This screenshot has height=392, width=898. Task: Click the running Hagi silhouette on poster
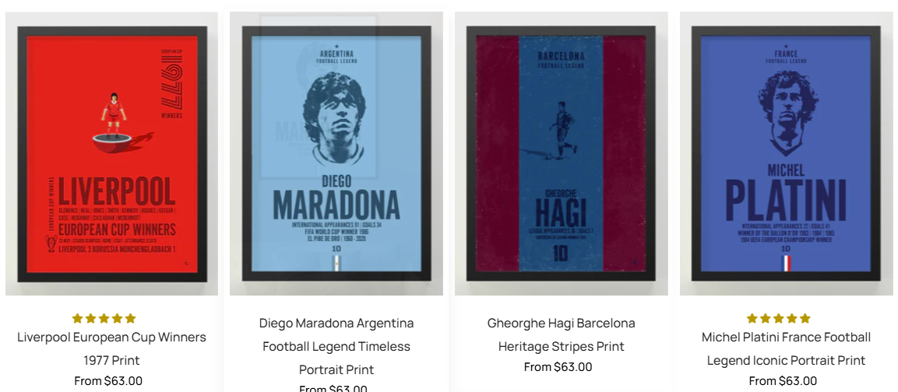[559, 130]
